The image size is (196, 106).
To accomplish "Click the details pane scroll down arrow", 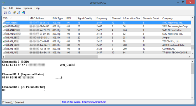I will (193, 98).
